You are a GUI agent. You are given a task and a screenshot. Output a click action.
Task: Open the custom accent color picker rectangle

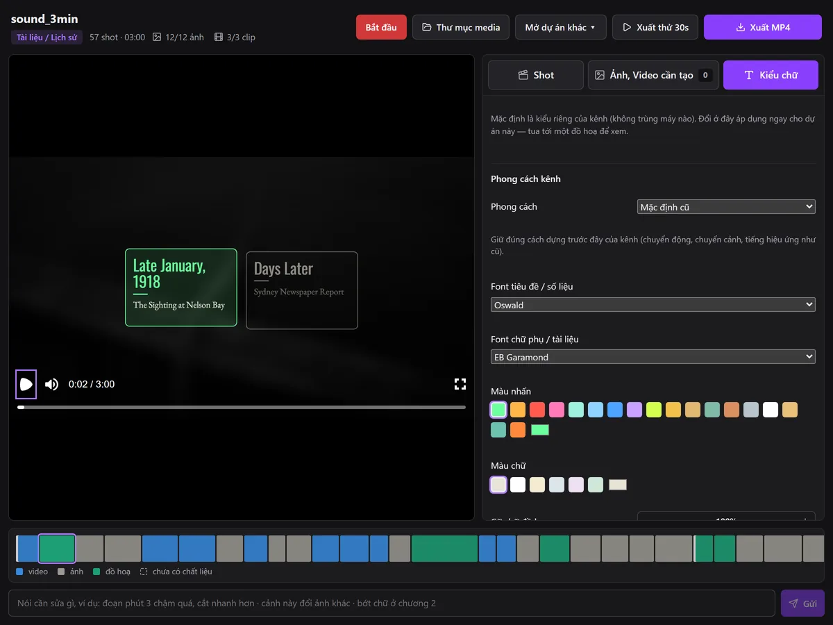[x=540, y=430]
